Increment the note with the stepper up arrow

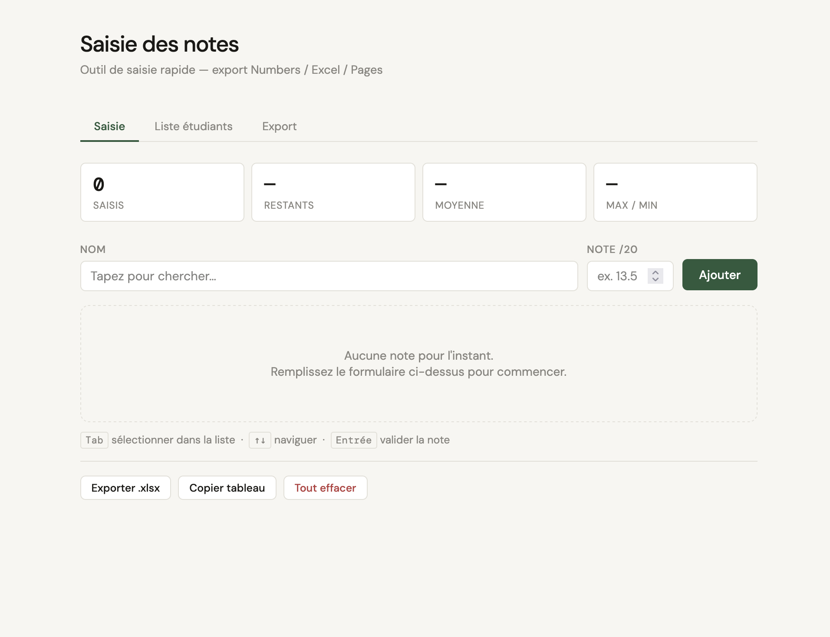[655, 272]
